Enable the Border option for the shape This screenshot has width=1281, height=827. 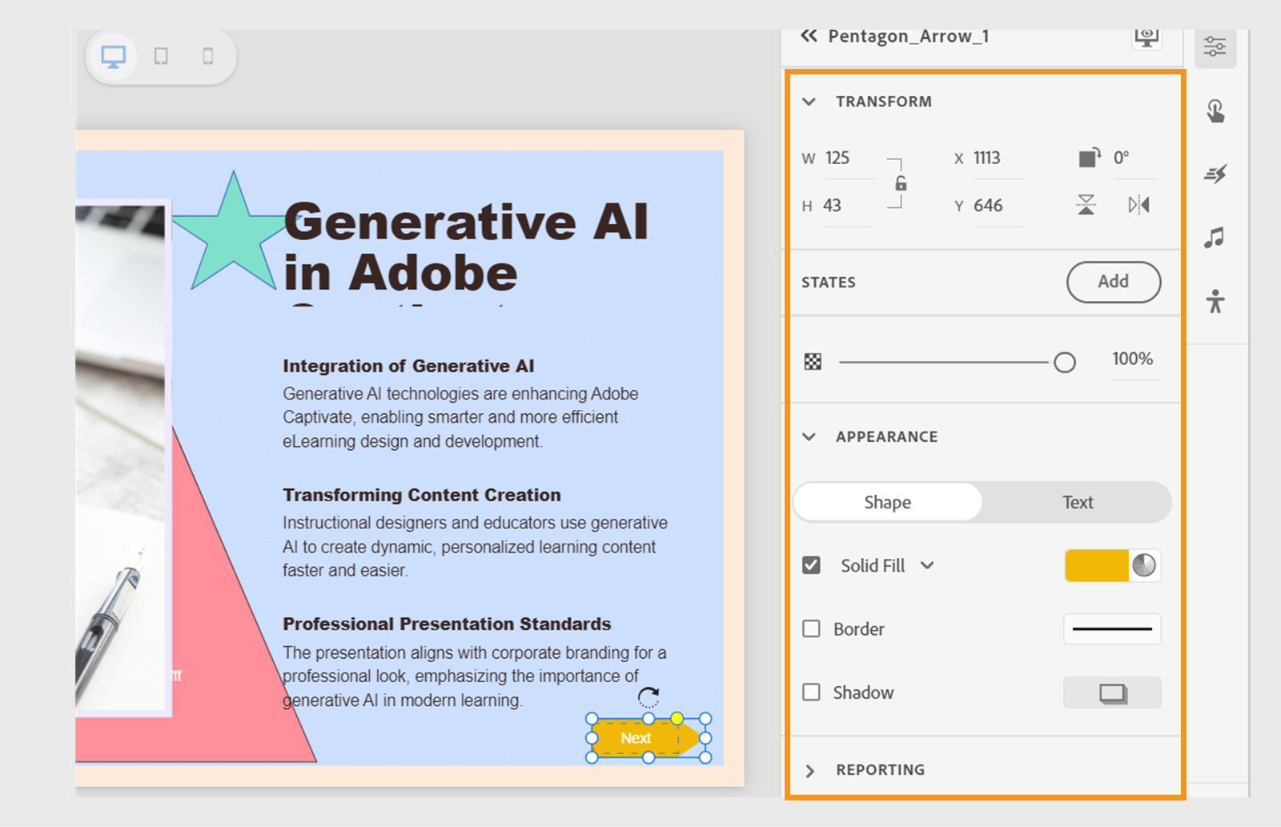click(x=811, y=629)
